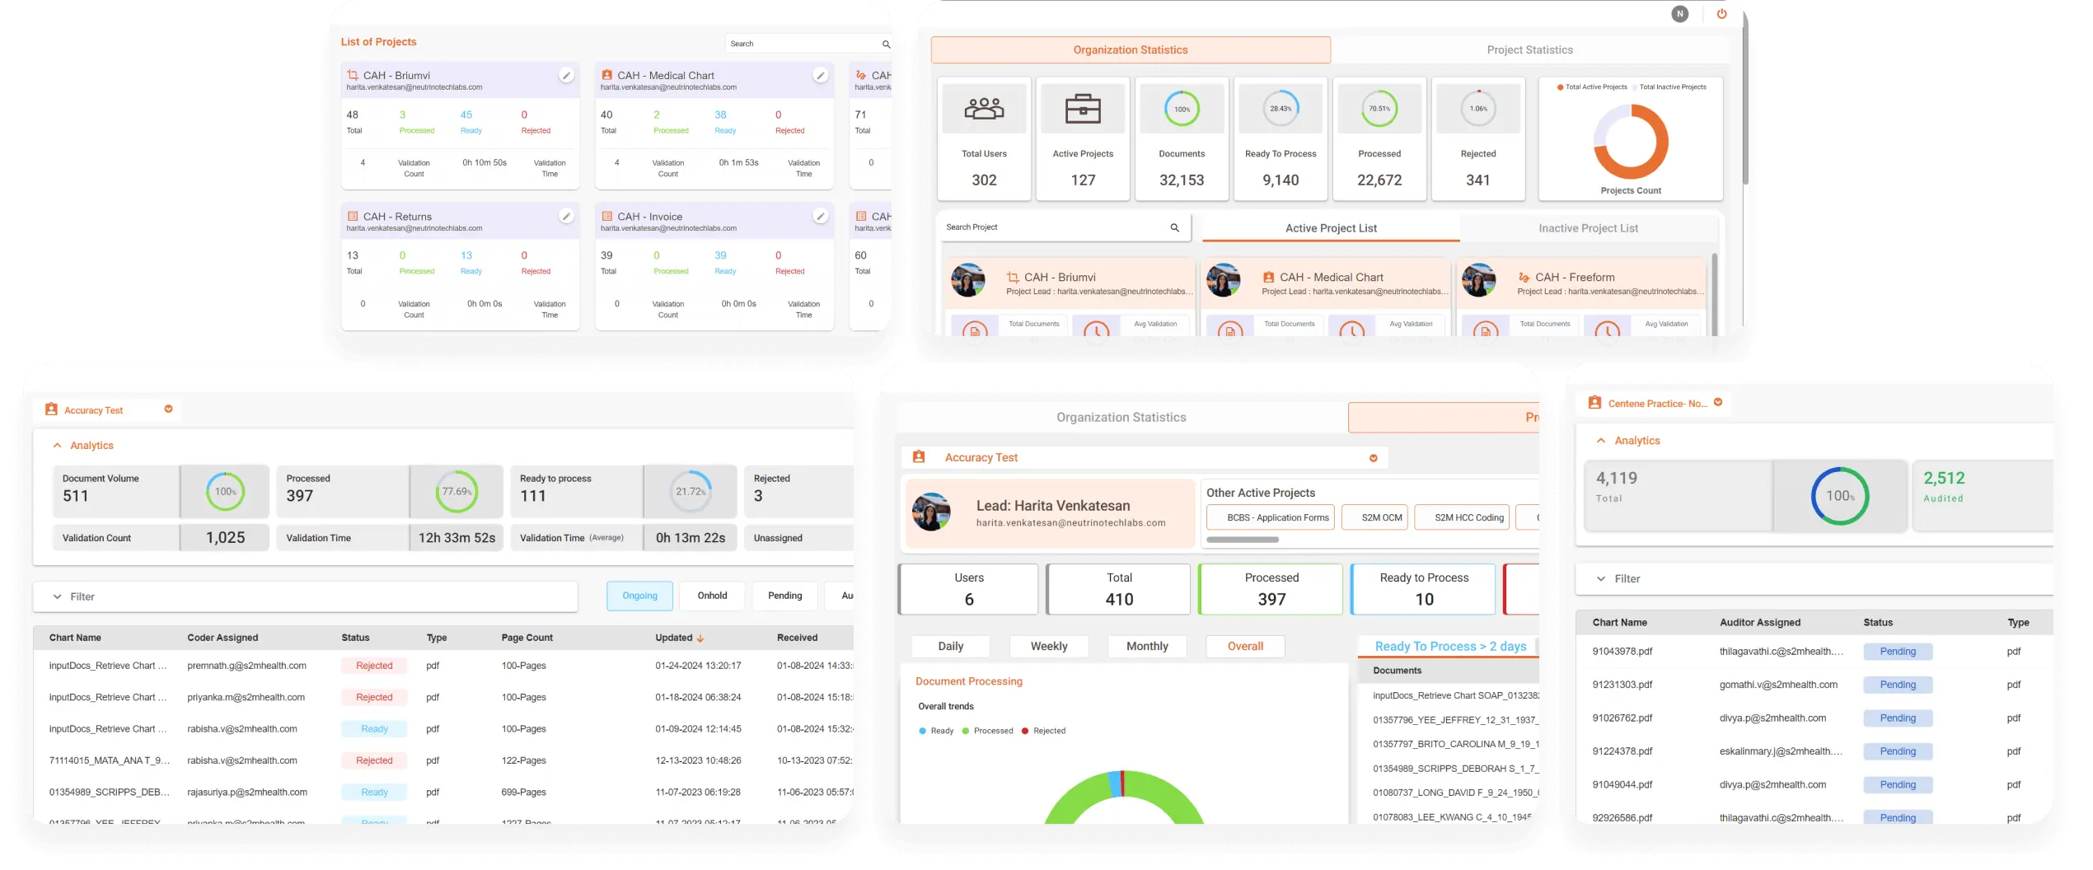This screenshot has height=870, width=2093.
Task: Toggle Total Inactive Projects legend item
Action: (x=1669, y=87)
